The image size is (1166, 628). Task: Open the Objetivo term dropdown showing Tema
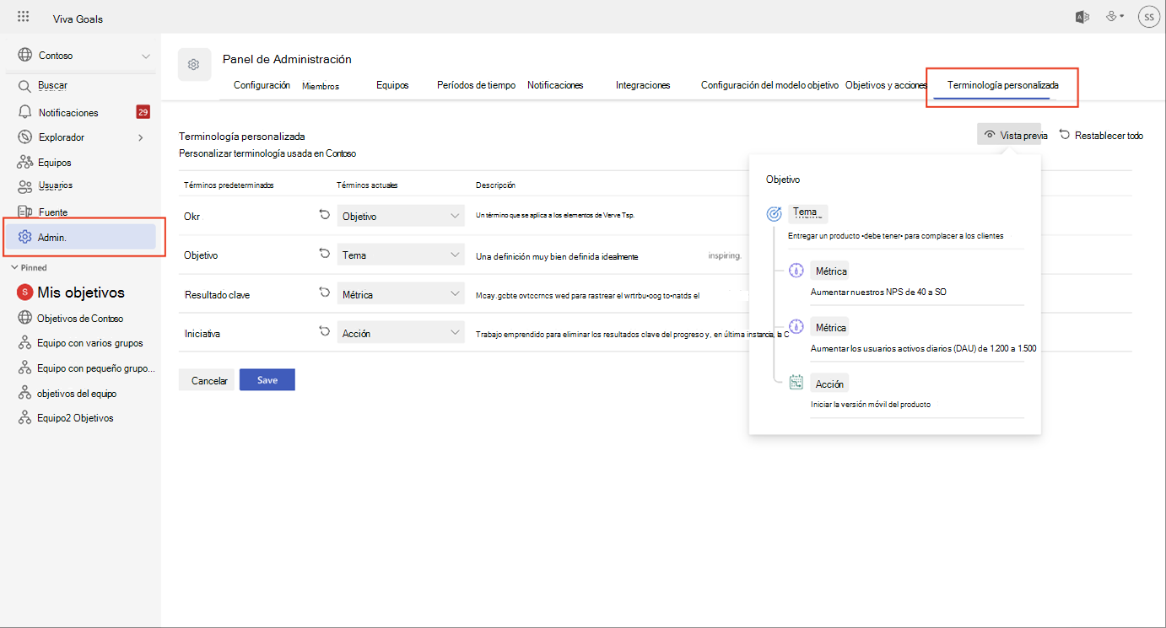401,255
